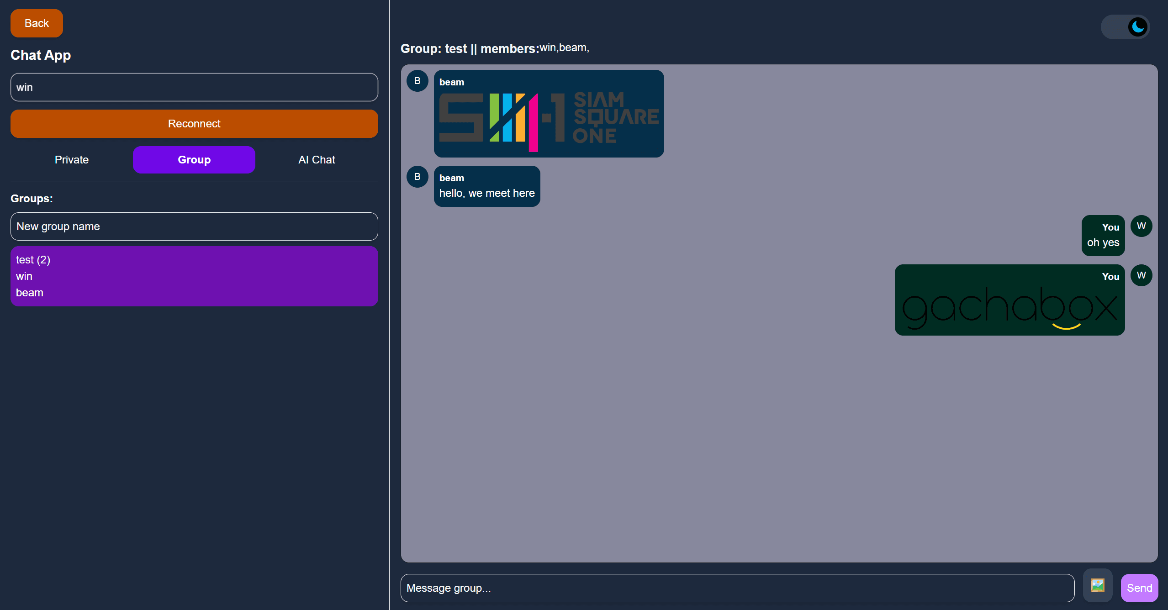Click the 'Group: test || members:' header
The height and width of the screenshot is (610, 1168).
[x=470, y=48]
